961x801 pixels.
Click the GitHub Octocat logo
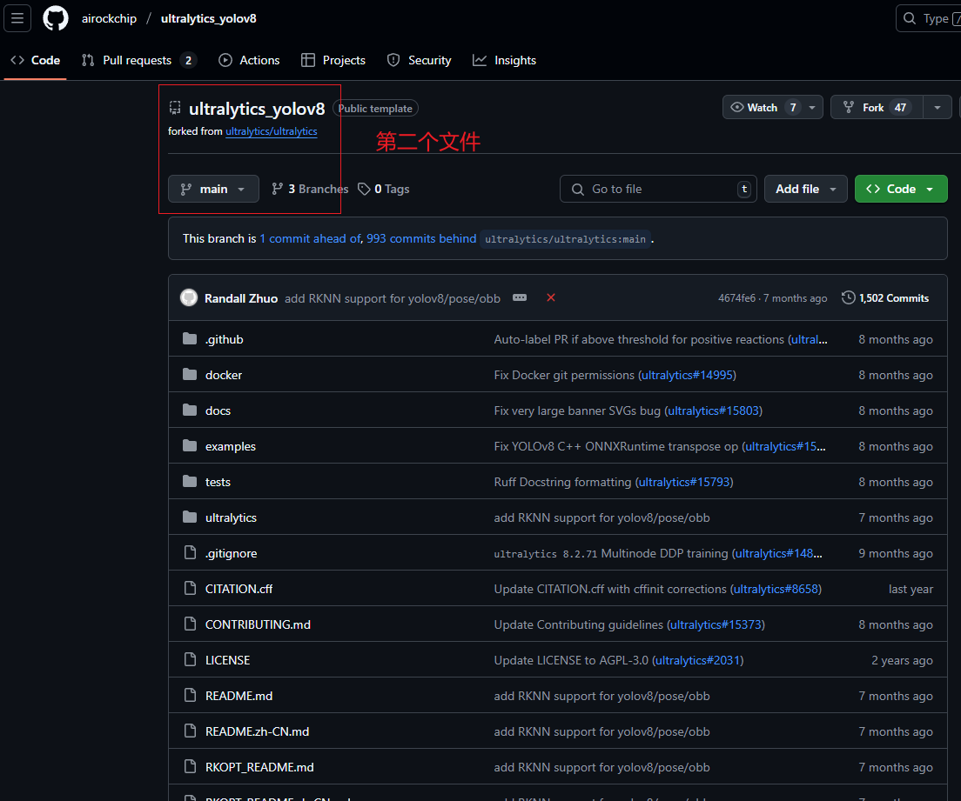(56, 18)
